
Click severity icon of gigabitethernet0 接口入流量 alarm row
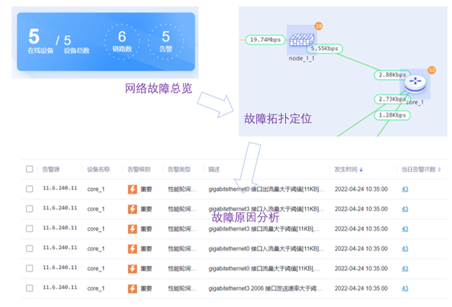[x=132, y=249]
